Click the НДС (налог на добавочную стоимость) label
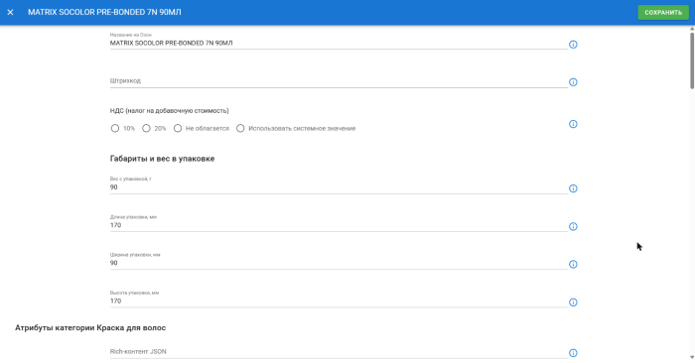Screen dimensions: 695x363 point(170,111)
